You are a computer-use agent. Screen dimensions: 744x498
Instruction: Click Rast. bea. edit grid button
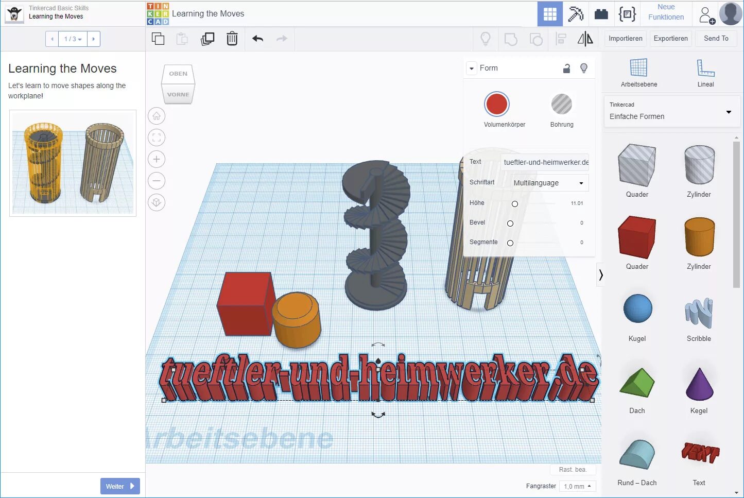pos(573,470)
